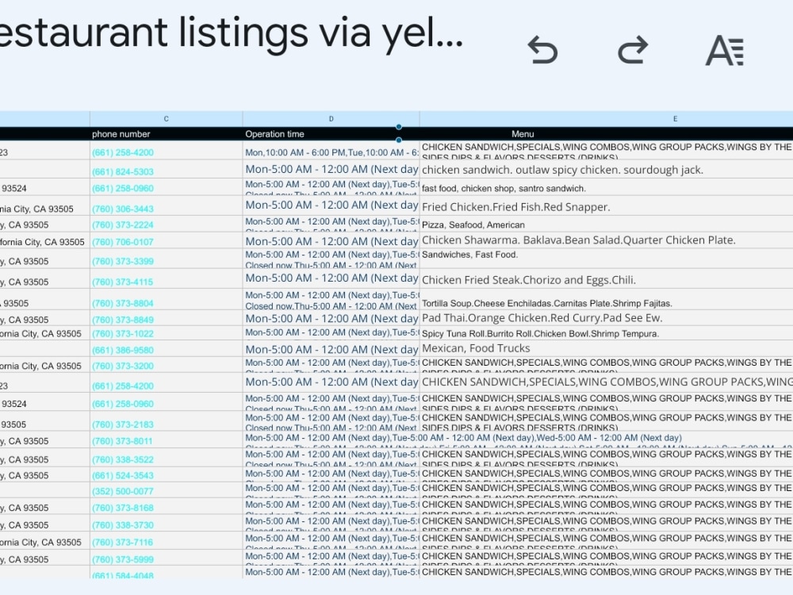This screenshot has width=793, height=595.
Task: Open phone link (661) 386-9580
Action: coord(123,350)
